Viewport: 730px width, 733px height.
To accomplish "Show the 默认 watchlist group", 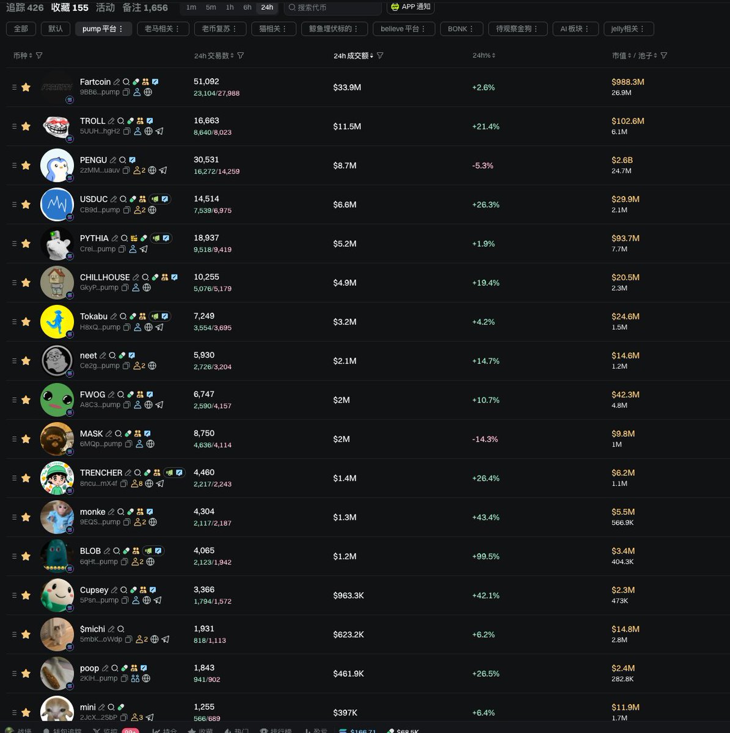I will (x=56, y=29).
